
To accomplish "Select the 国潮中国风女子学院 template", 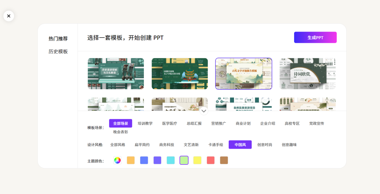I will 180,73.
